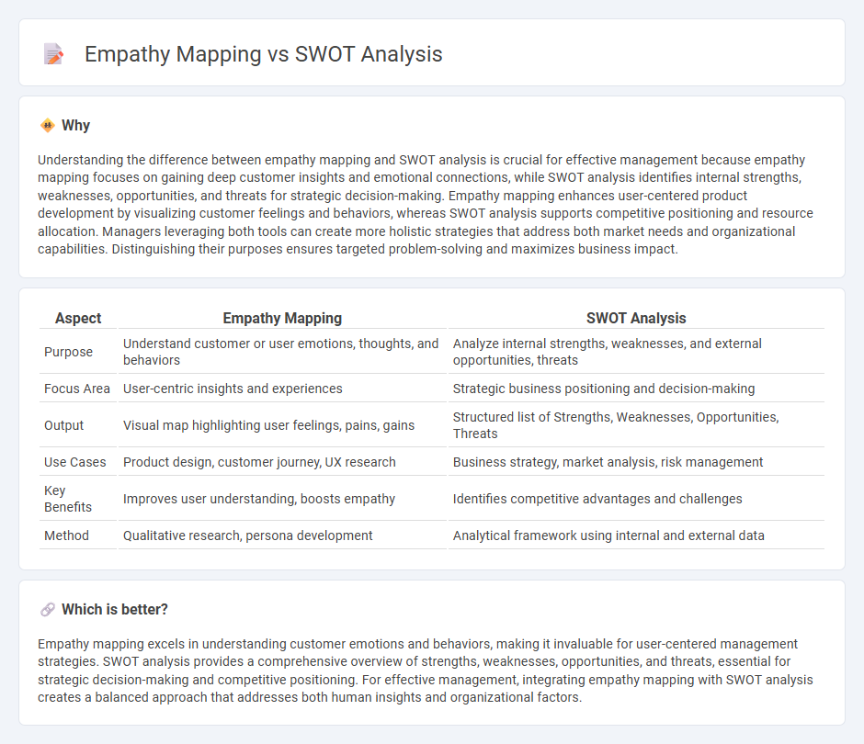Image resolution: width=864 pixels, height=744 pixels.
Task: Select the Aspect column header
Action: (78, 318)
